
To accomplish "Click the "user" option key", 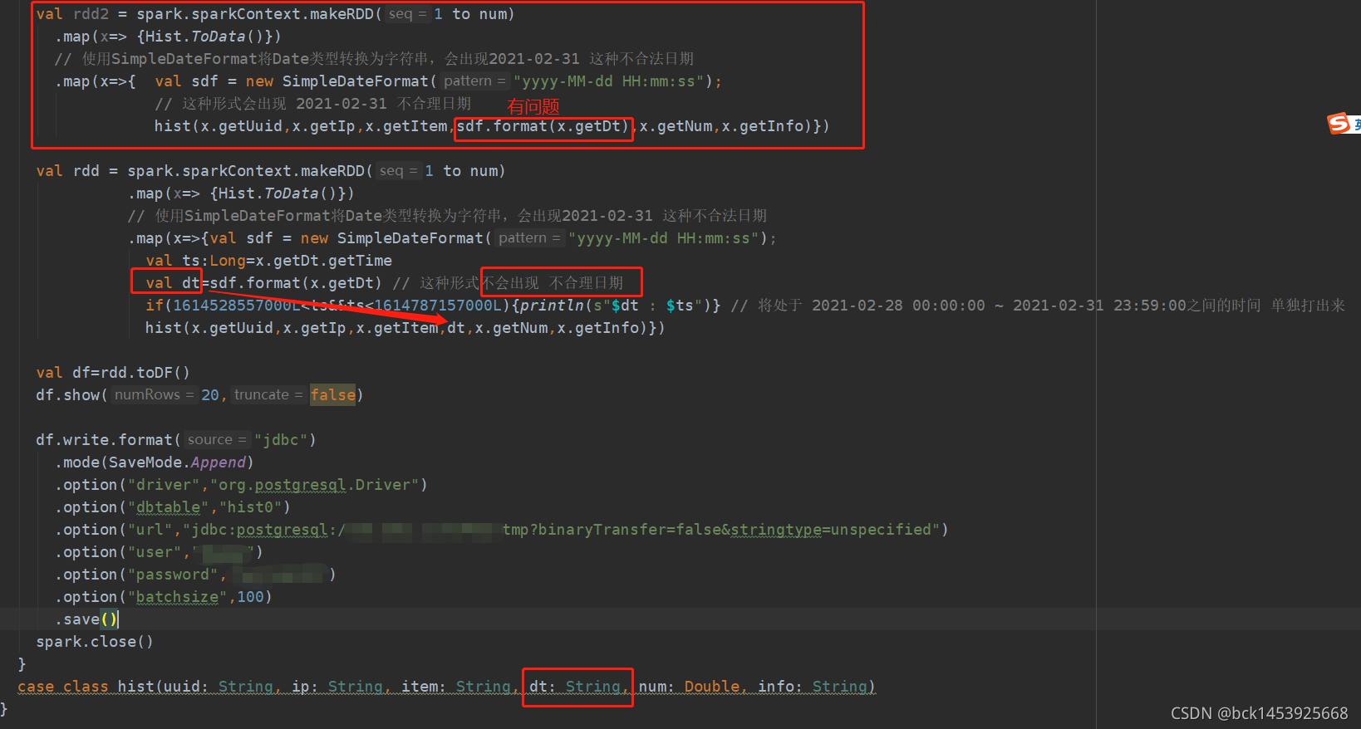I will pos(155,552).
